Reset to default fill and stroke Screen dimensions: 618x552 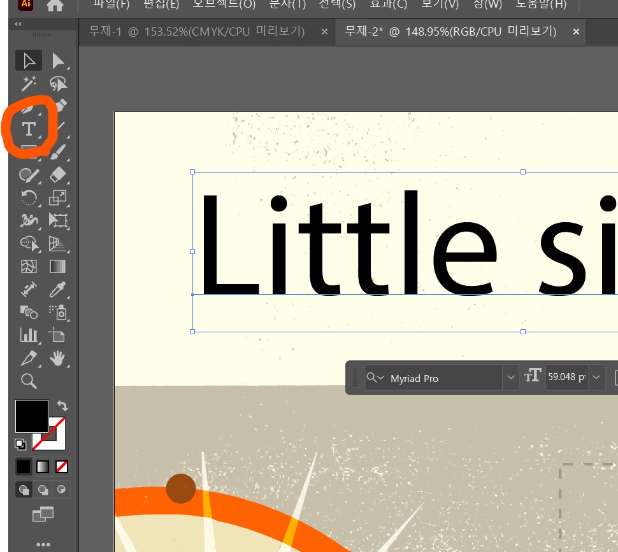(x=20, y=444)
